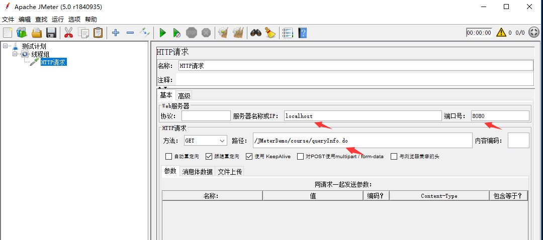Image resolution: width=543 pixels, height=240 pixels.
Task: Click the Paste clipboard icon
Action: point(99,33)
